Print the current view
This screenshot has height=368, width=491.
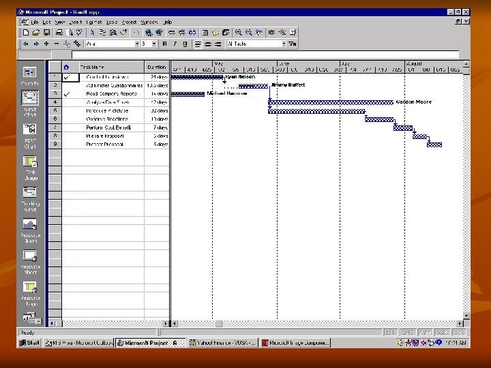point(59,33)
